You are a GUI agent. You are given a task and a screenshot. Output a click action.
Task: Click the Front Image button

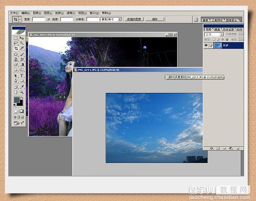(134, 19)
